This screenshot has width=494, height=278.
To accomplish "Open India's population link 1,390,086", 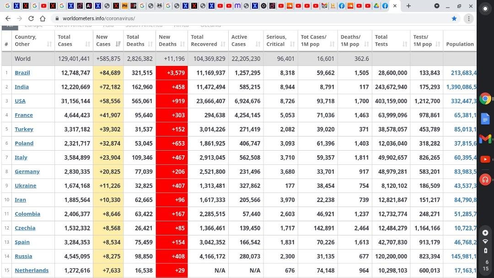I will coord(461,87).
